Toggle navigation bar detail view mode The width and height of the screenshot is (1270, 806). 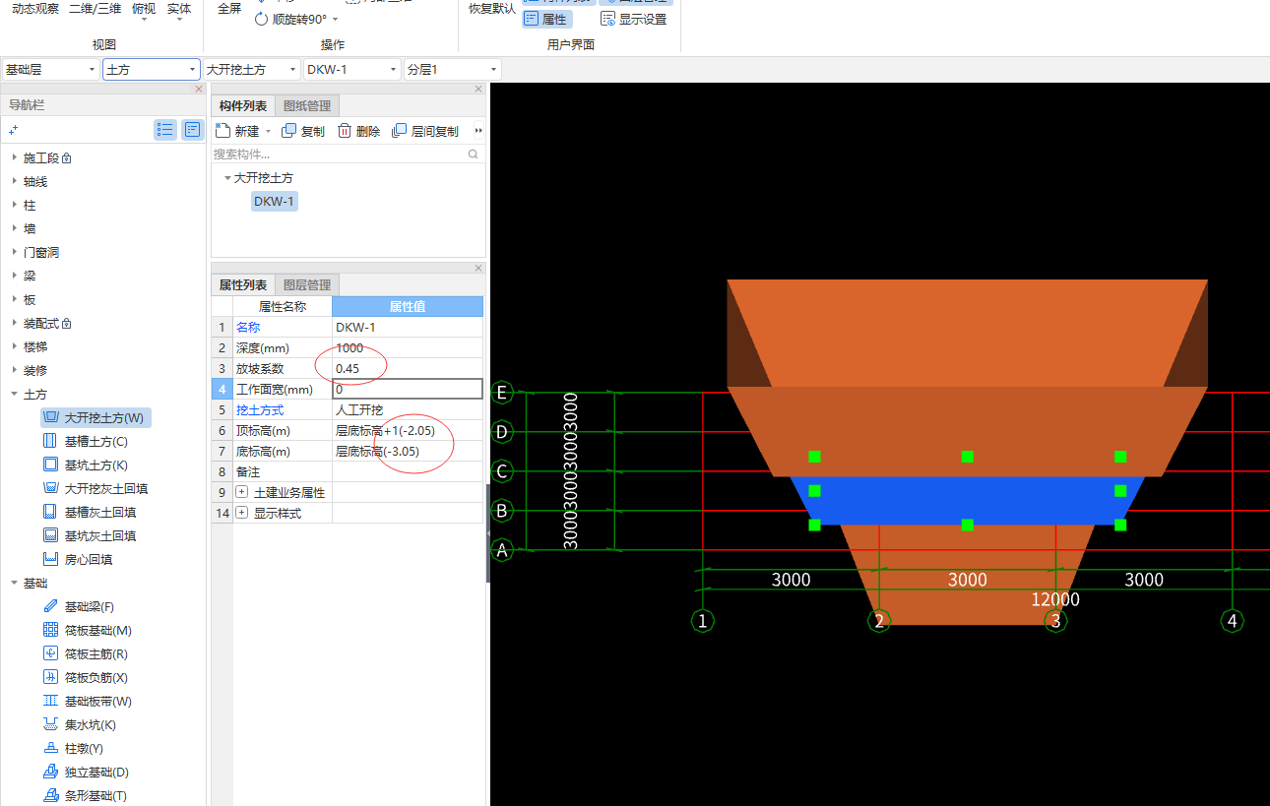click(192, 130)
